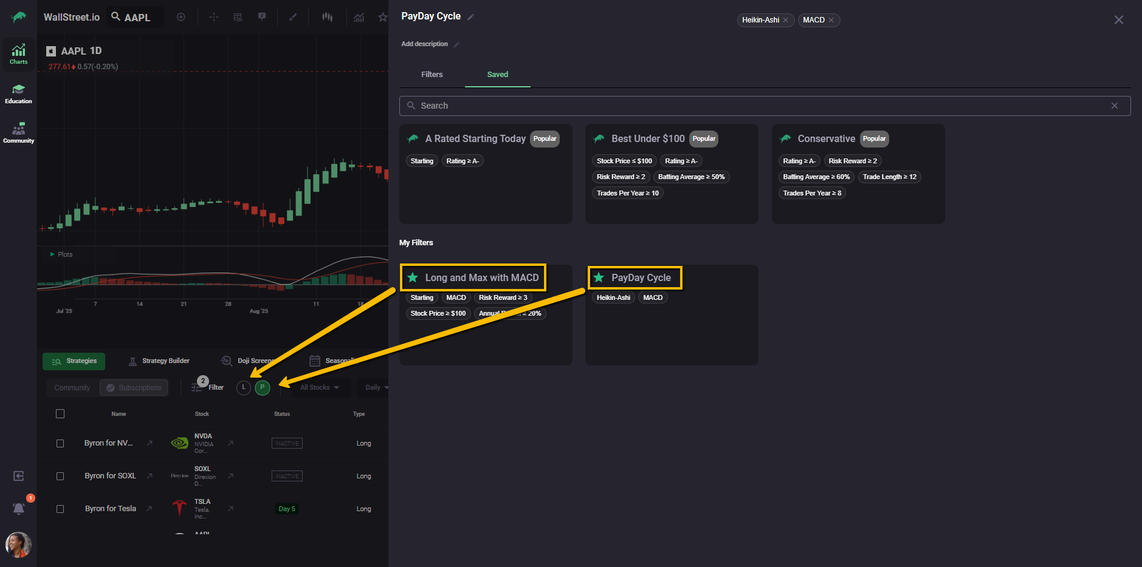The image size is (1142, 567).
Task: Expand the Plots disclosure triangle
Action: click(x=52, y=254)
